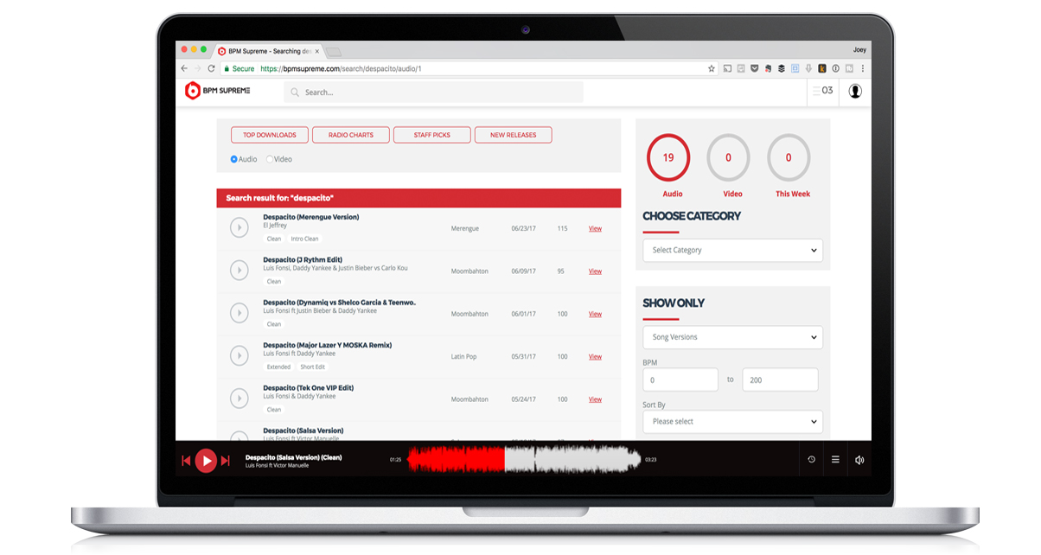Click the Evernote elephant extension icon

pyautogui.click(x=768, y=68)
